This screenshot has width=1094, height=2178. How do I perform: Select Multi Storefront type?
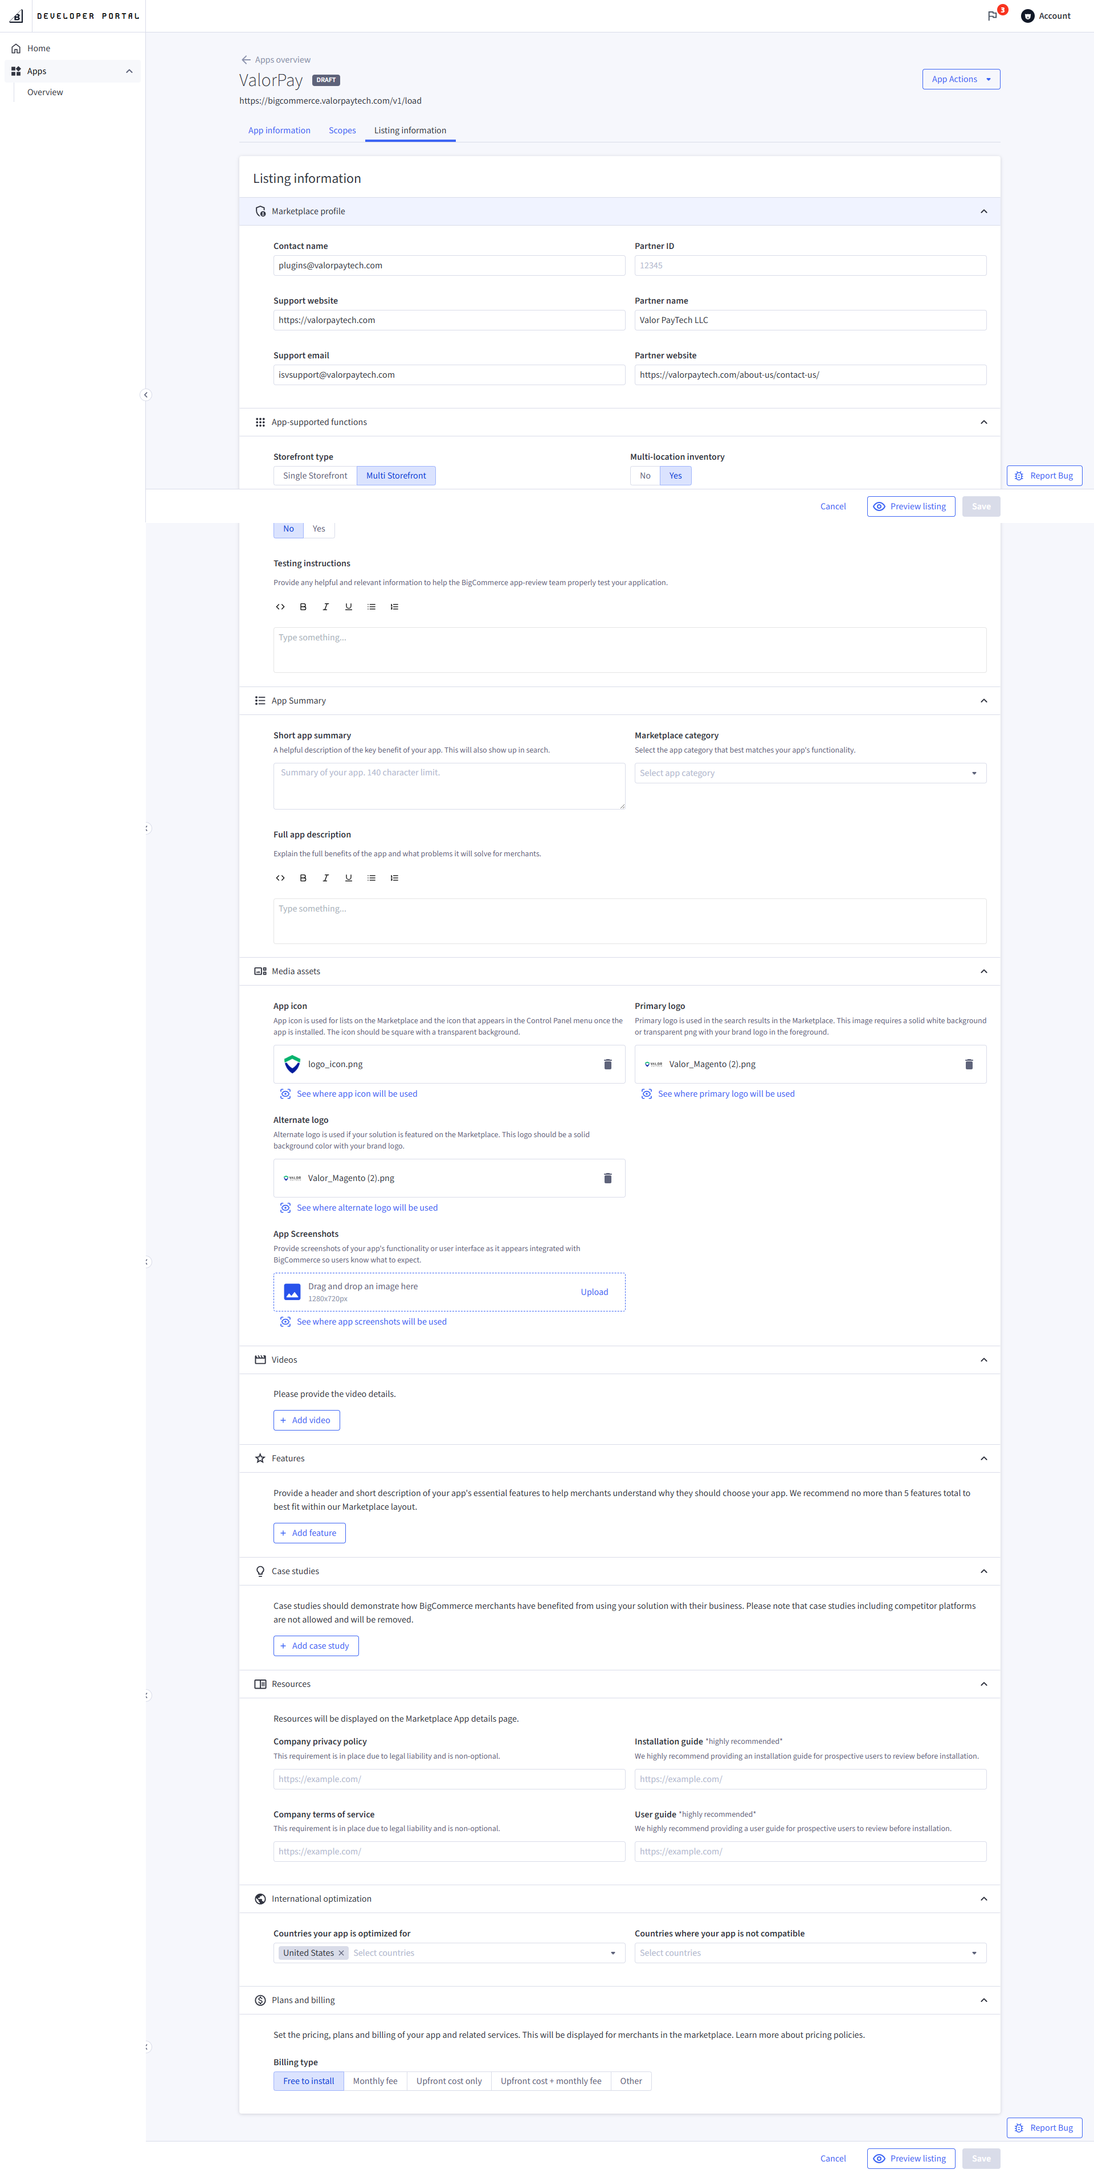pyautogui.click(x=395, y=476)
